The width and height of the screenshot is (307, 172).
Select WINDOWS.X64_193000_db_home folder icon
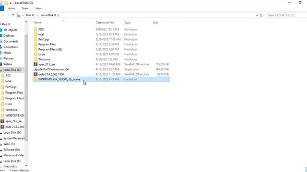point(35,79)
